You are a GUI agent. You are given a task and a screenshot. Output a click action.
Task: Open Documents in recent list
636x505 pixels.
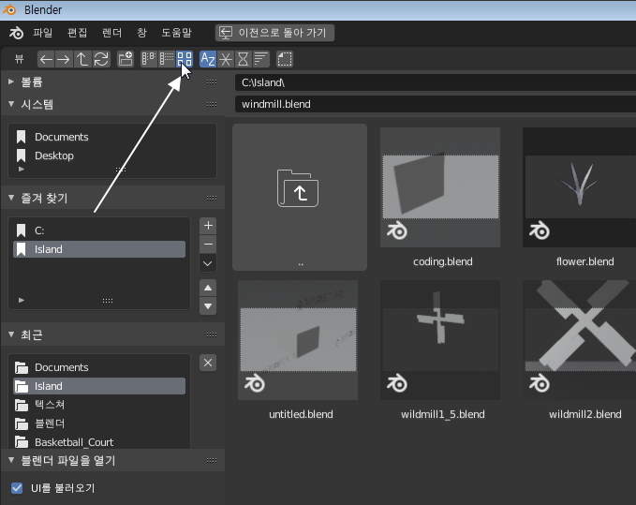coord(99,367)
